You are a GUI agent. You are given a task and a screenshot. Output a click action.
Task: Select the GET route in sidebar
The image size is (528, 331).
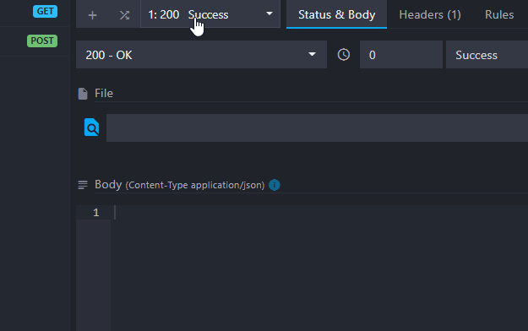point(45,11)
